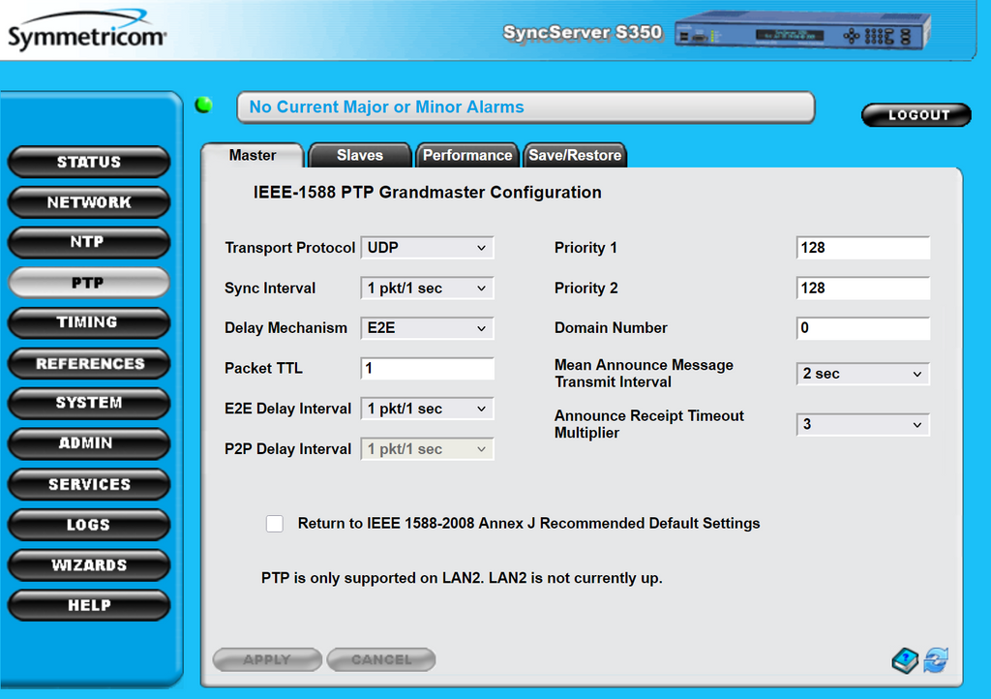Open the help book icon
The image size is (991, 699).
pyautogui.click(x=905, y=660)
